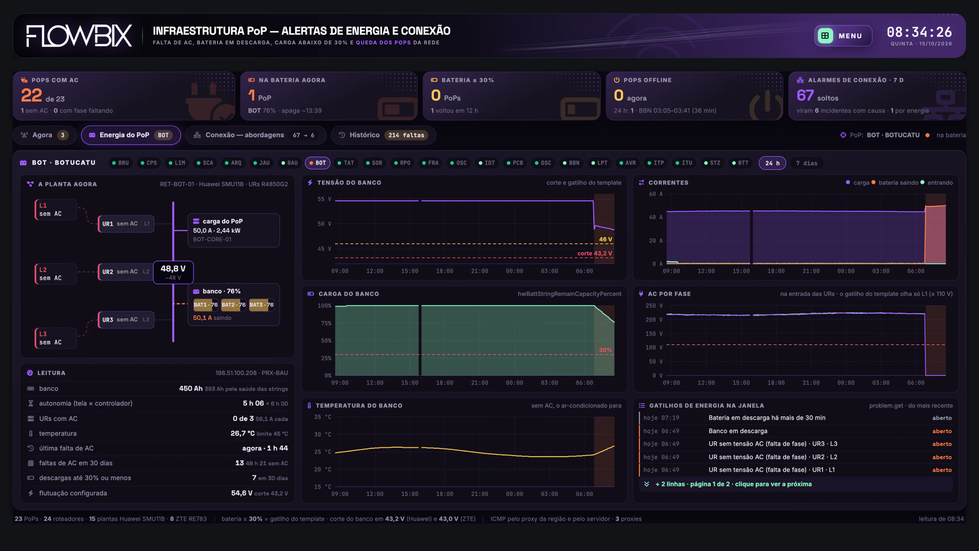Click battery icon in NA BATERIA AGORA card

tap(251, 80)
